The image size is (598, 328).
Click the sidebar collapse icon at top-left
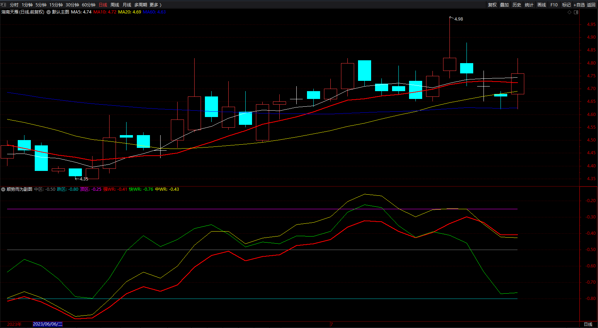(x=4, y=5)
